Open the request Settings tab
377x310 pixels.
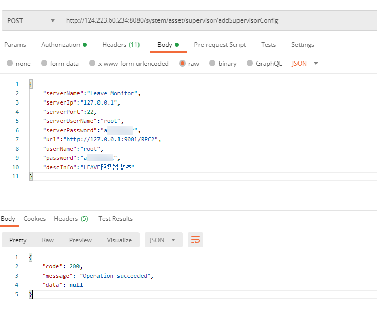coord(303,45)
